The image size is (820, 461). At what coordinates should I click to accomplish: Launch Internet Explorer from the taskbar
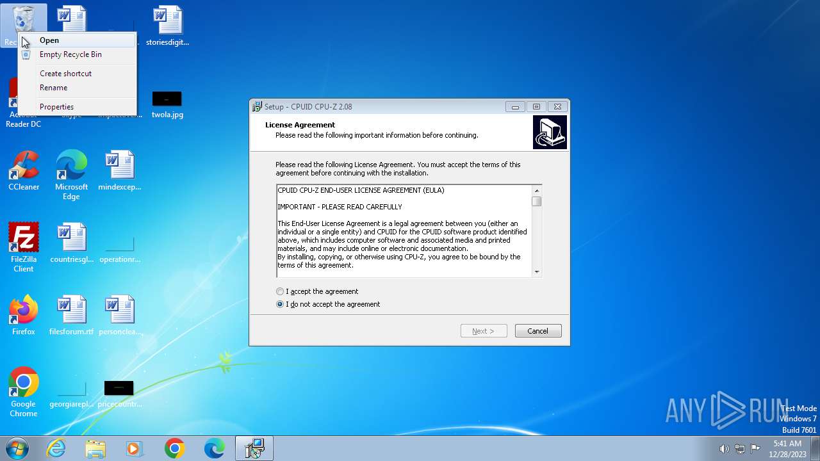[x=56, y=448]
